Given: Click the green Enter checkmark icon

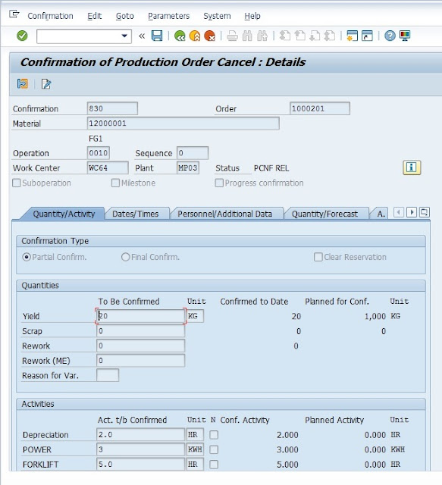Looking at the screenshot, I should [x=22, y=36].
